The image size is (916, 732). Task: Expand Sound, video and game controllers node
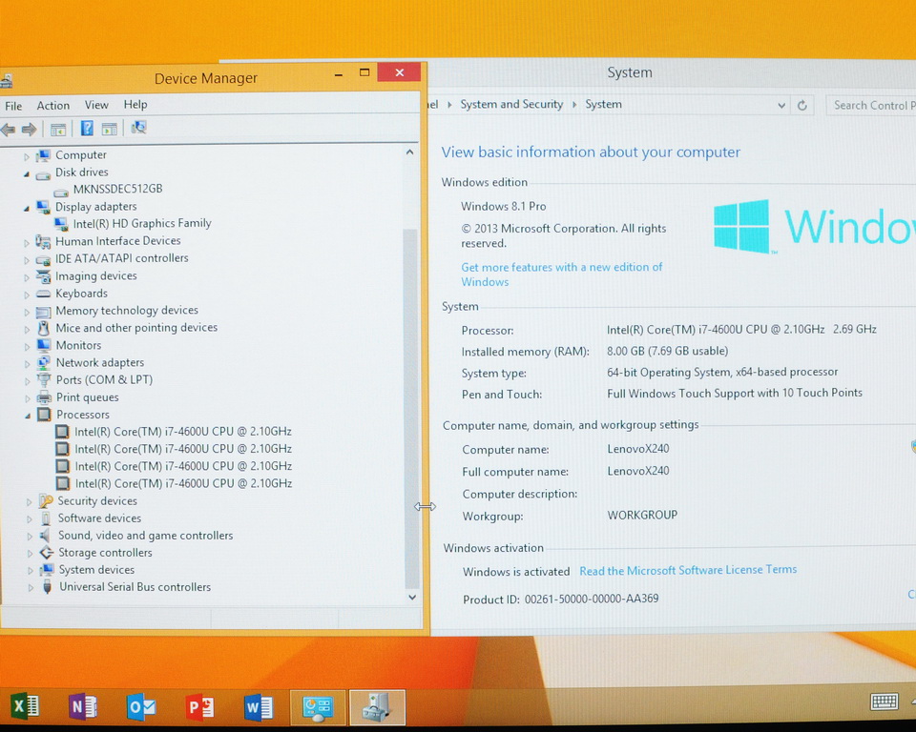coord(30,536)
